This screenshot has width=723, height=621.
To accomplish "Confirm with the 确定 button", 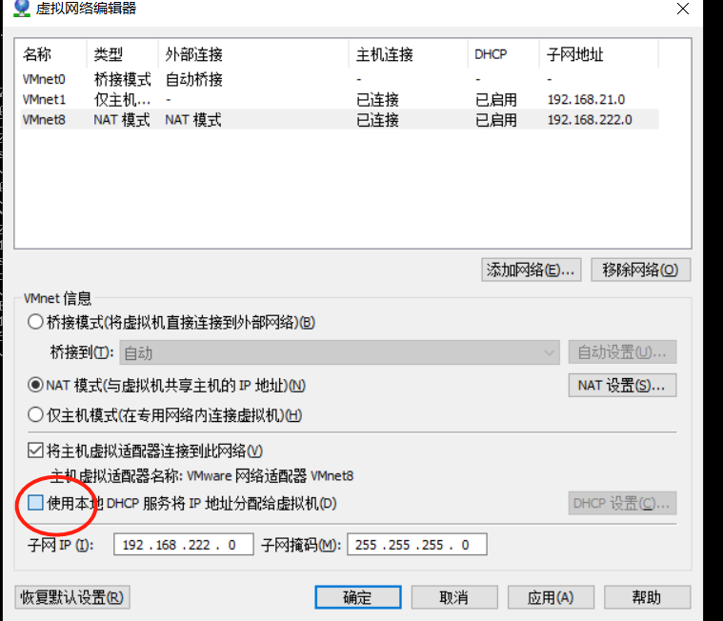I will pyautogui.click(x=358, y=597).
